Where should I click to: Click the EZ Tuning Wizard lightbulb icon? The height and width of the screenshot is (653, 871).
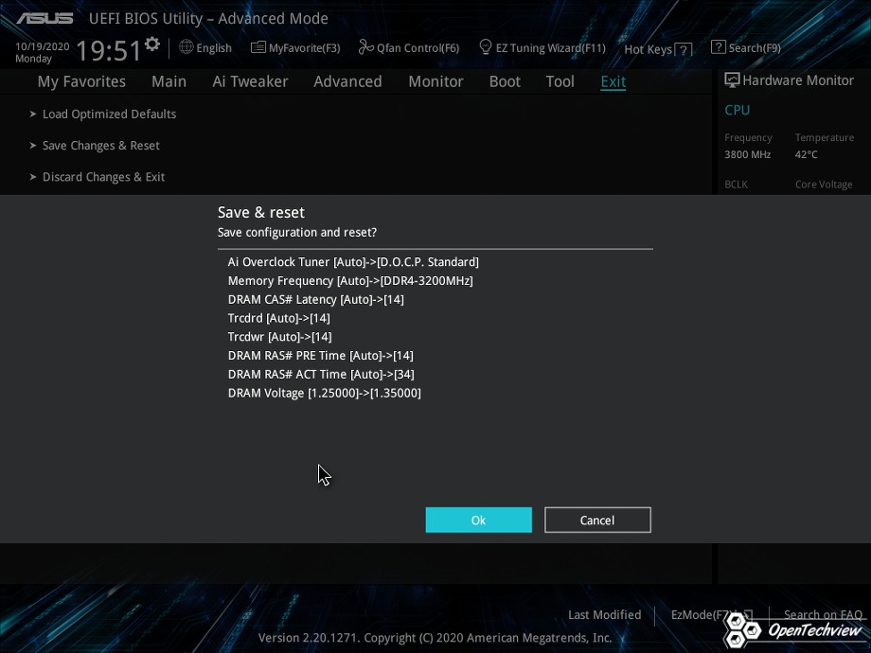[485, 47]
